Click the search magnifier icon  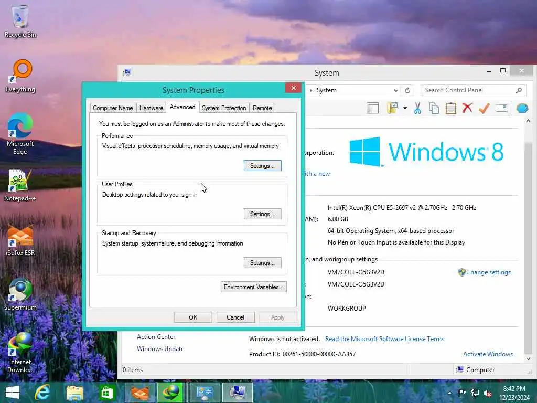[x=519, y=90]
